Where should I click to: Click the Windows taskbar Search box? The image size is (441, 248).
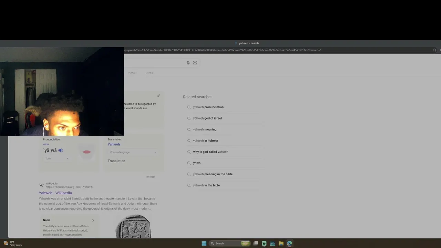(230, 244)
